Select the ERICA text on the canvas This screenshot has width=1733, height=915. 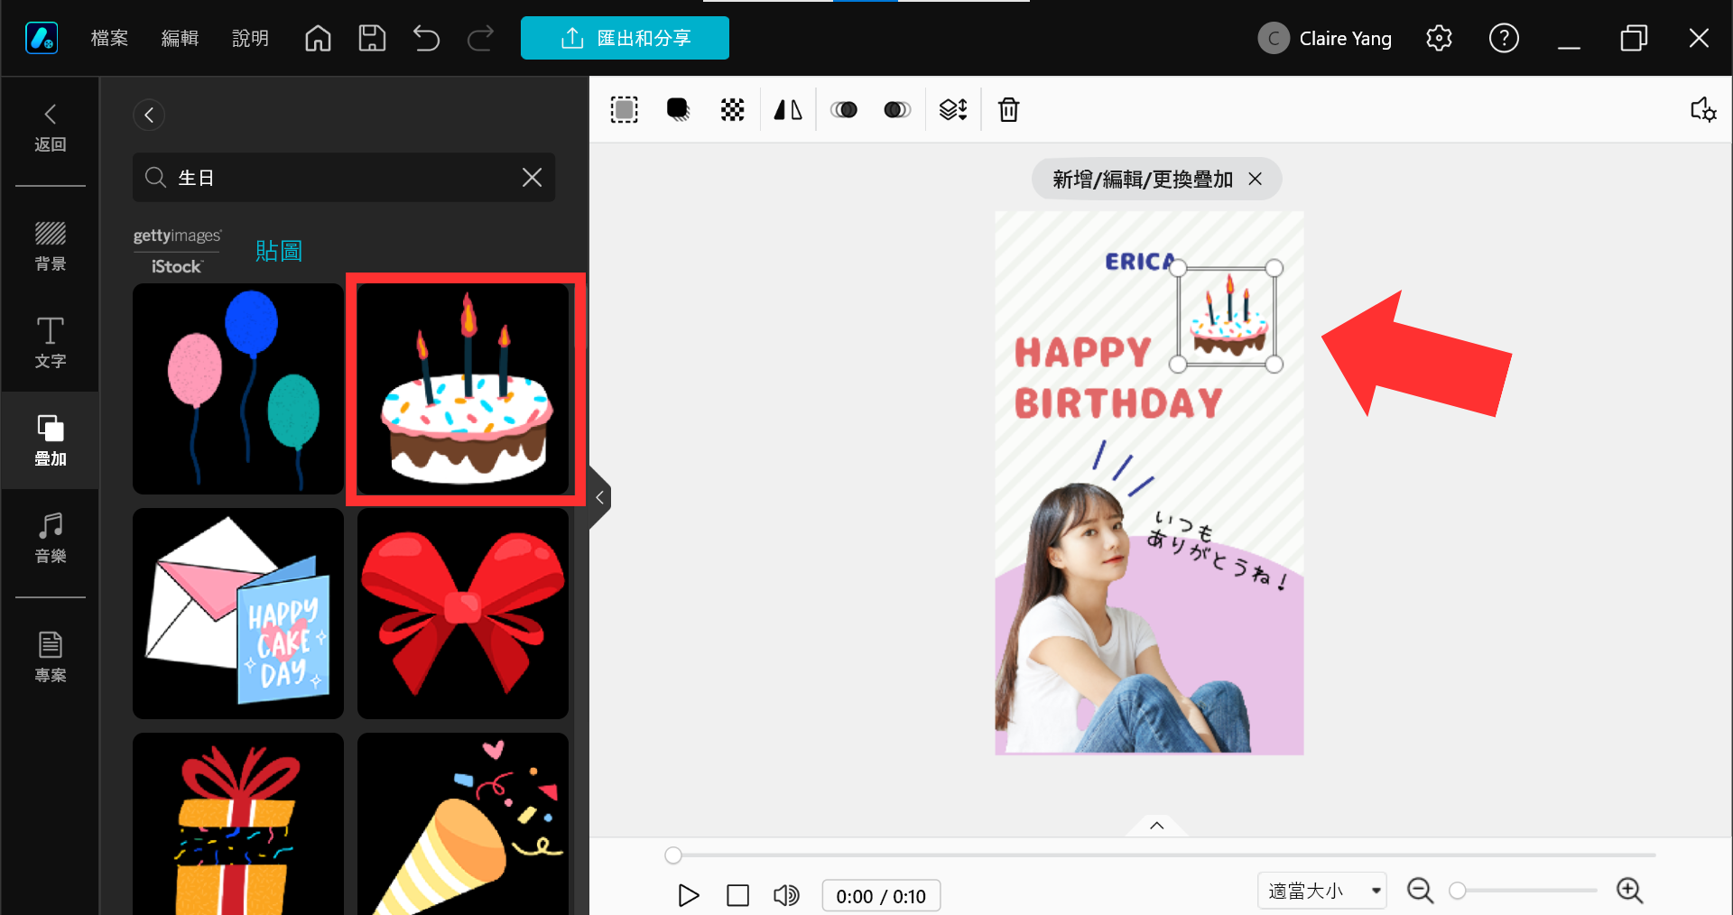(x=1139, y=261)
